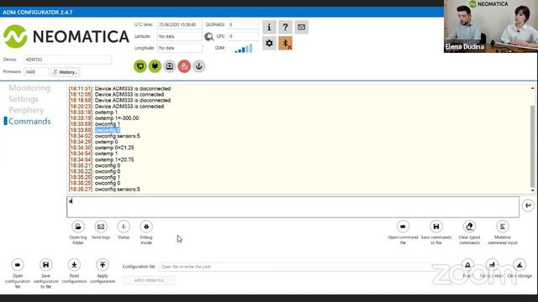Click the Latitude field
Viewport: 538px width, 302px height.
179,36
